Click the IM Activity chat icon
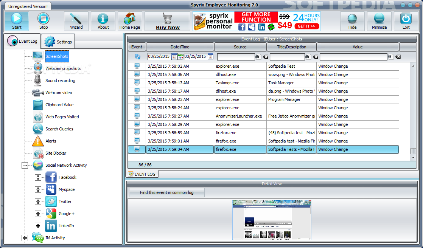Screen dimensions: 423x248 tap(38, 237)
